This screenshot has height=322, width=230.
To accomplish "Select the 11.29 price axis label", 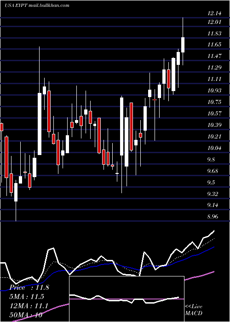I will [x=214, y=67].
